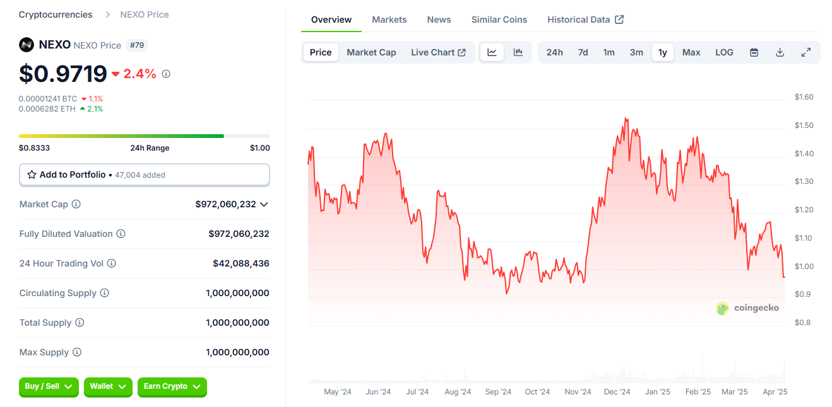832x407 pixels.
Task: Select the 7d time range
Action: [583, 52]
